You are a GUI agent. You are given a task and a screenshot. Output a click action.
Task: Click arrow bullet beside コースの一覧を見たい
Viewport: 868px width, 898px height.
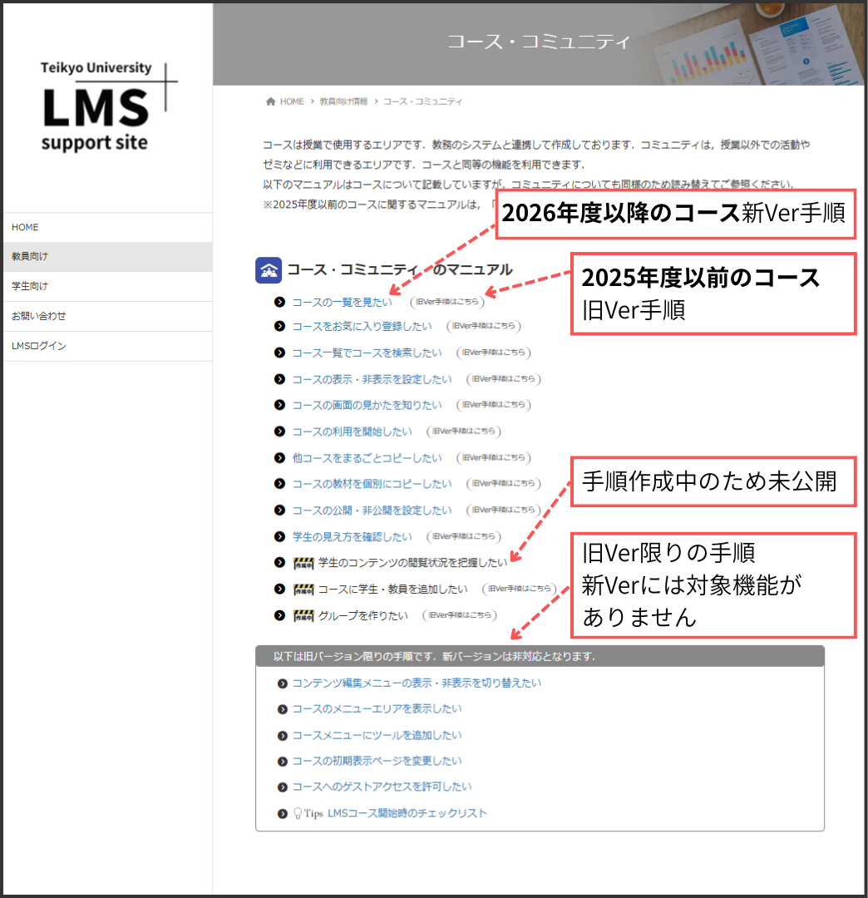(x=279, y=302)
